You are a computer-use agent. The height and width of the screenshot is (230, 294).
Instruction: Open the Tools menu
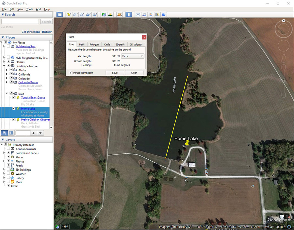click(x=29, y=9)
